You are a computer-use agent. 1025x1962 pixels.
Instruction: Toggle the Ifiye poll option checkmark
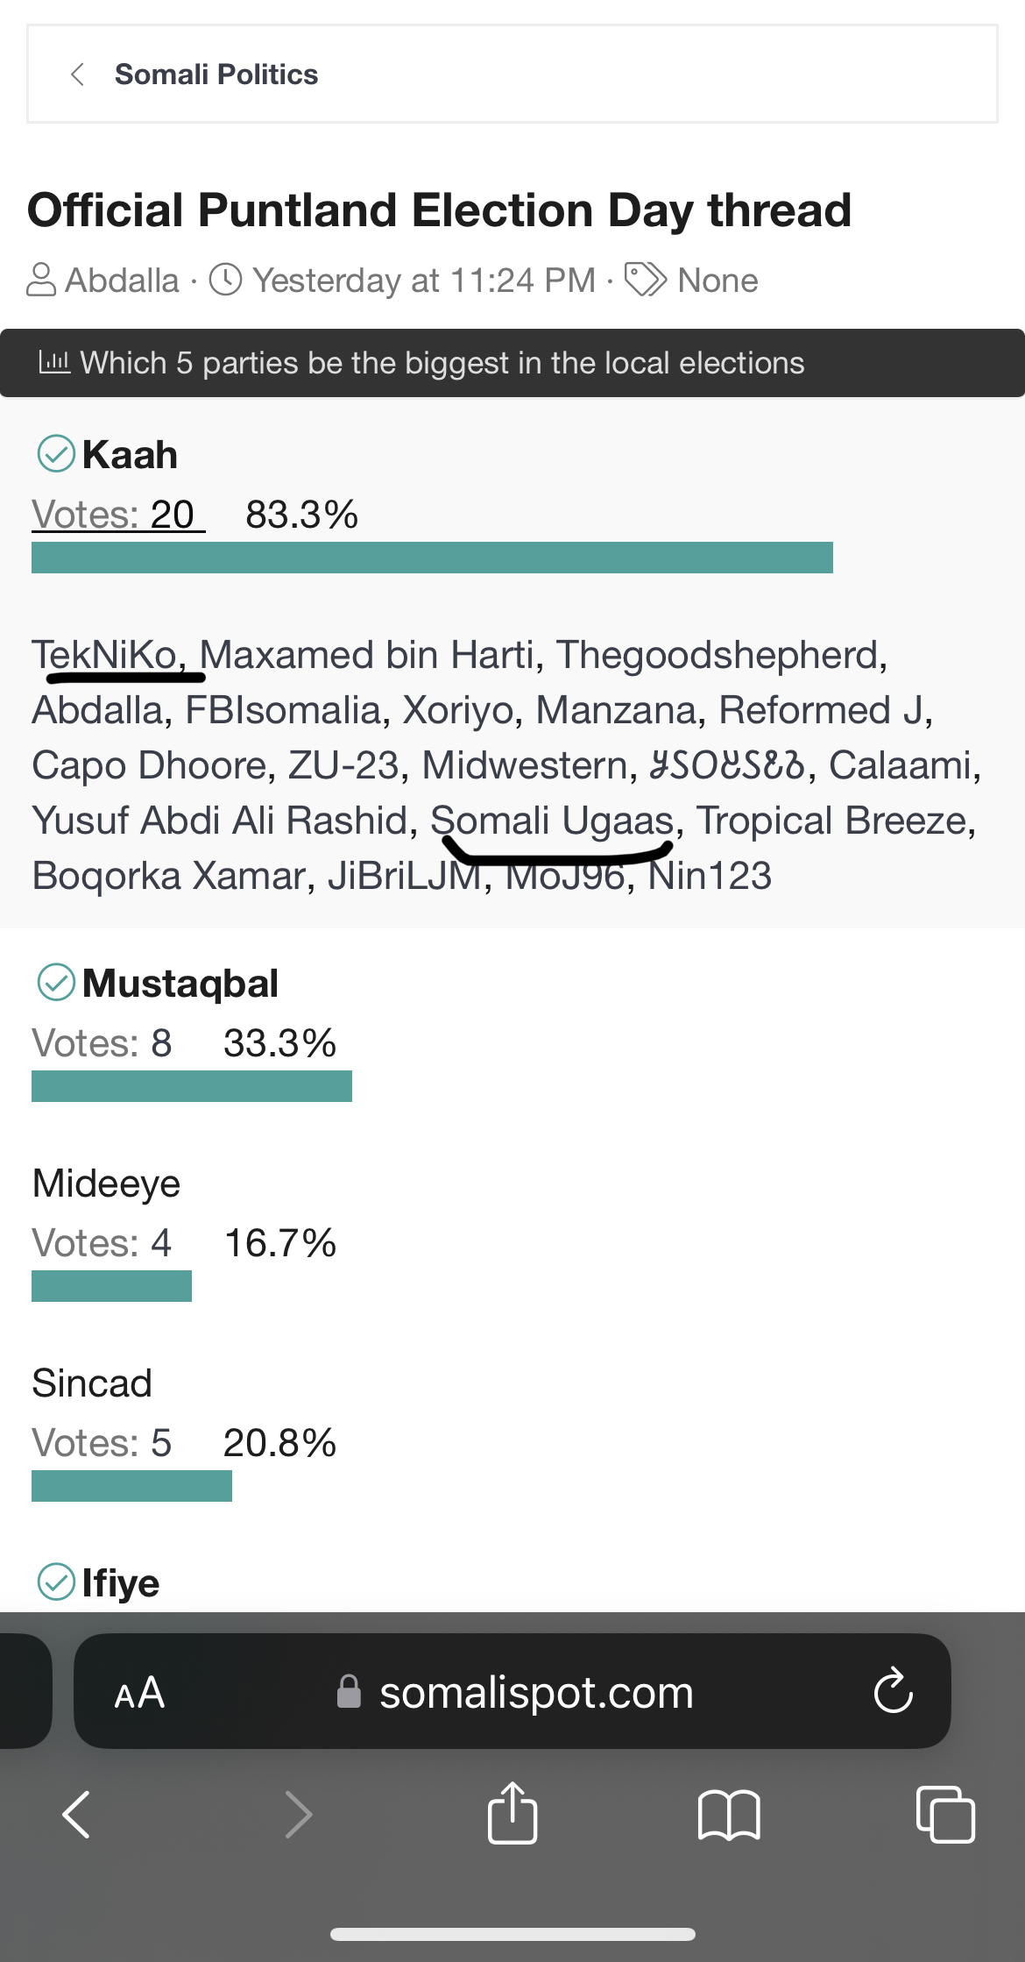click(x=56, y=1582)
